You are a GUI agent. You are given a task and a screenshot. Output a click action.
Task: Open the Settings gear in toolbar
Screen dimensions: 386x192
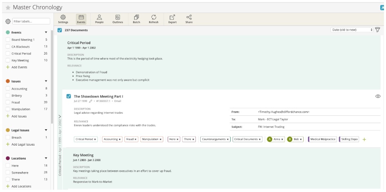point(63,19)
